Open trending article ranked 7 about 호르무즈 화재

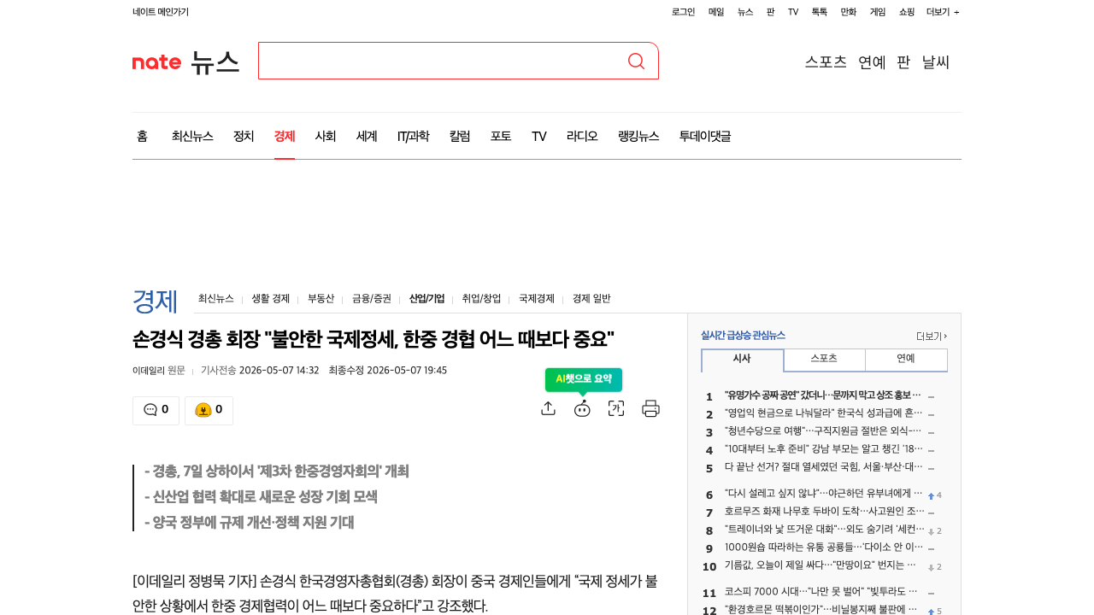(x=824, y=512)
